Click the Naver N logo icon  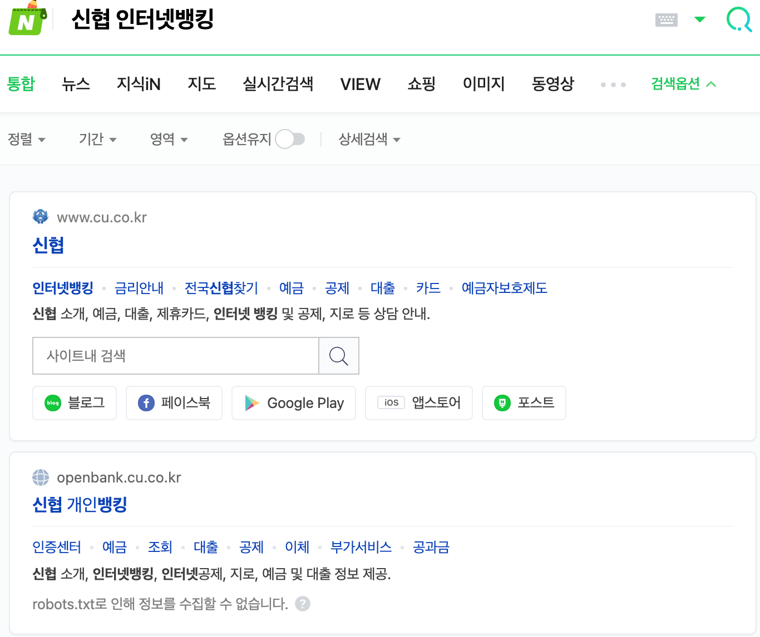click(27, 18)
